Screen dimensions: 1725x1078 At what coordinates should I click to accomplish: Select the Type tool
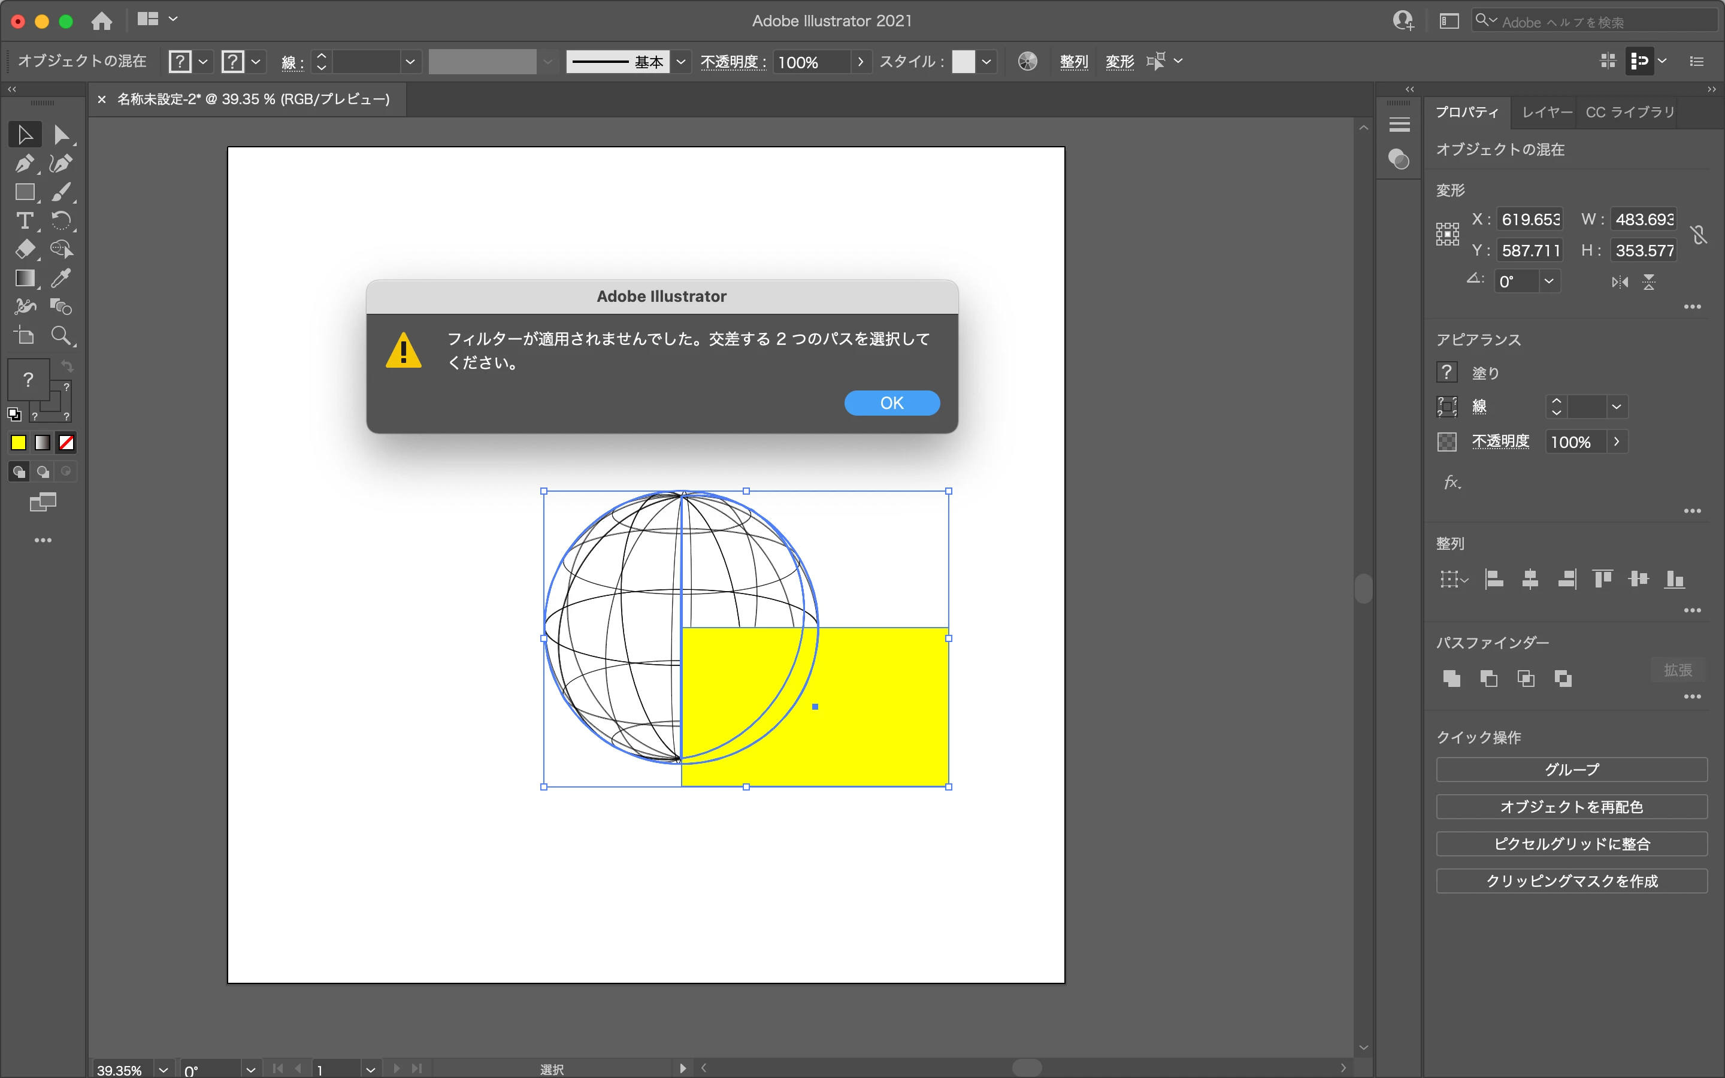click(x=24, y=221)
